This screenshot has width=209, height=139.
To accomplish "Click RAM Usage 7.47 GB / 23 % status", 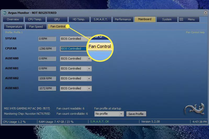I will (x=56, y=122).
